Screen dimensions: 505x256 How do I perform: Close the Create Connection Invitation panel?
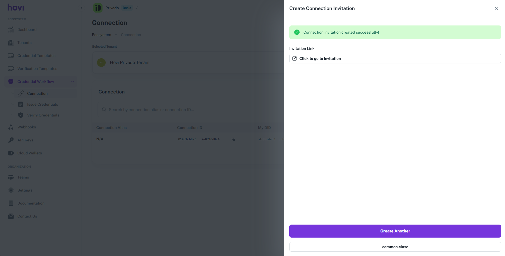[496, 8]
